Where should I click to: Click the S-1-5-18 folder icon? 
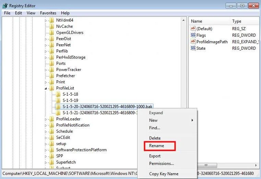58,94
